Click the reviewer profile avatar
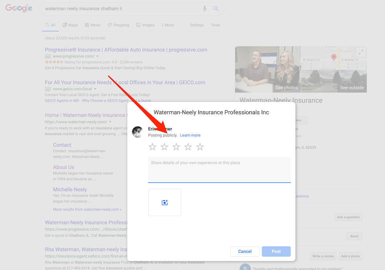385x270 pixels. click(137, 132)
